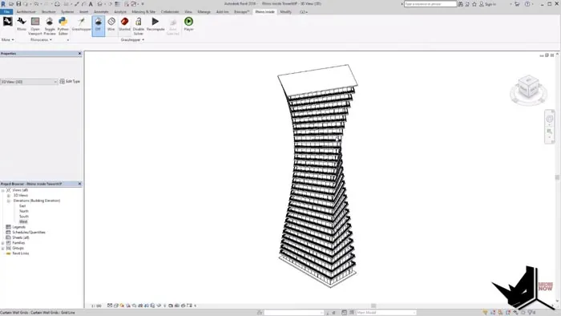561x316 pixels.
Task: Select the Shaded preview mode
Action: tap(124, 24)
